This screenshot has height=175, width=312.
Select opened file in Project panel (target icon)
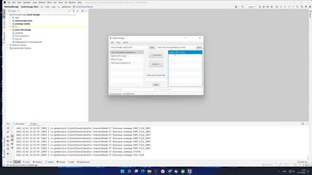[69, 11]
